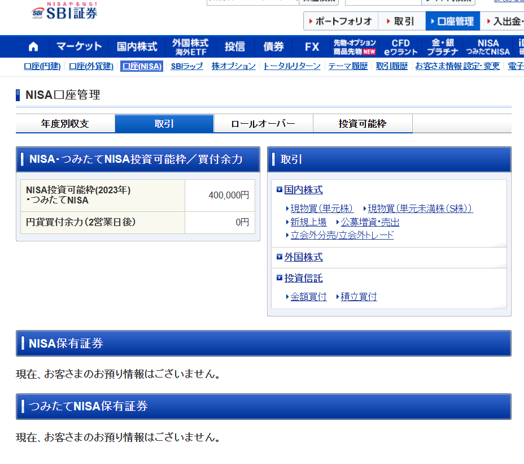The height and width of the screenshot is (464, 524).
Task: Open お客さま情報 設定・変更 link
Action: pos(457,66)
